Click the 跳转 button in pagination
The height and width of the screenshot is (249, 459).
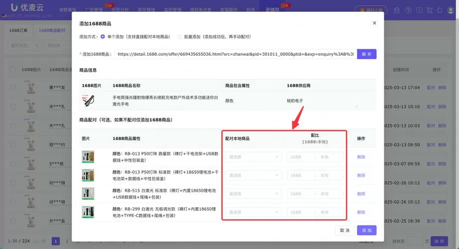click(440, 241)
